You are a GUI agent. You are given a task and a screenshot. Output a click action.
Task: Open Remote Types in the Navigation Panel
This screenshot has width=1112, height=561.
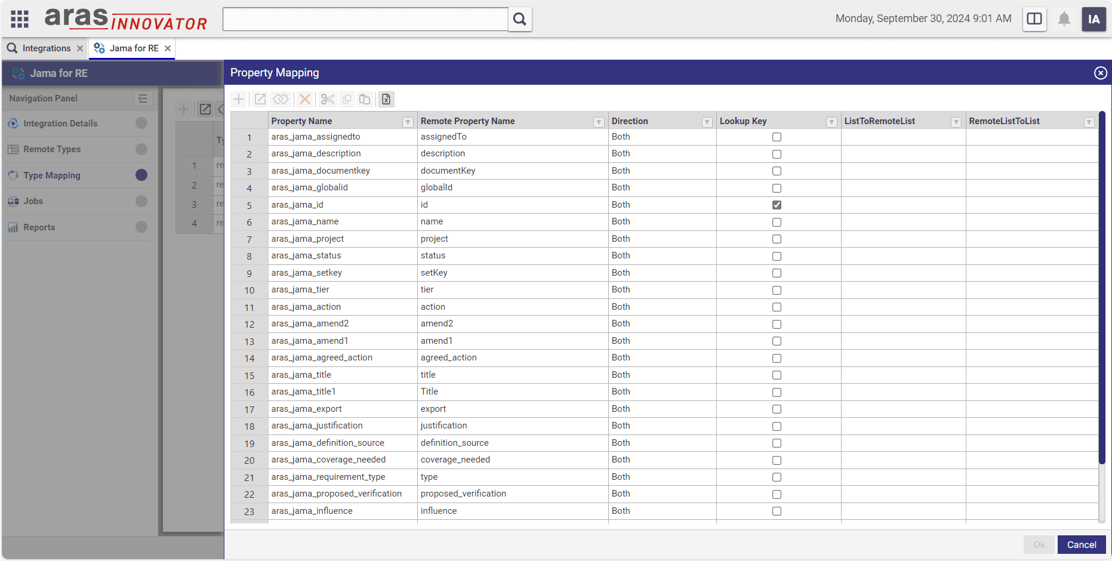tap(78, 149)
